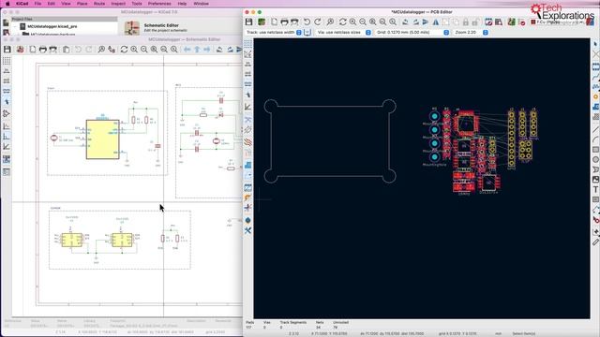Launch Schematic Editor from KiCad project window
Viewport: 600px width, 337px height.
point(132,27)
